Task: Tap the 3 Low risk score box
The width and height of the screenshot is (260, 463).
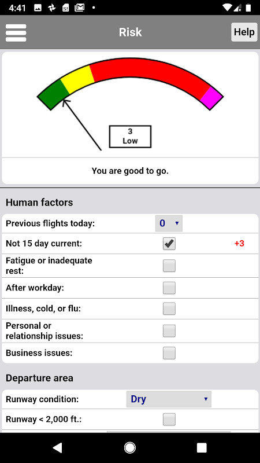Action: pyautogui.click(x=130, y=137)
